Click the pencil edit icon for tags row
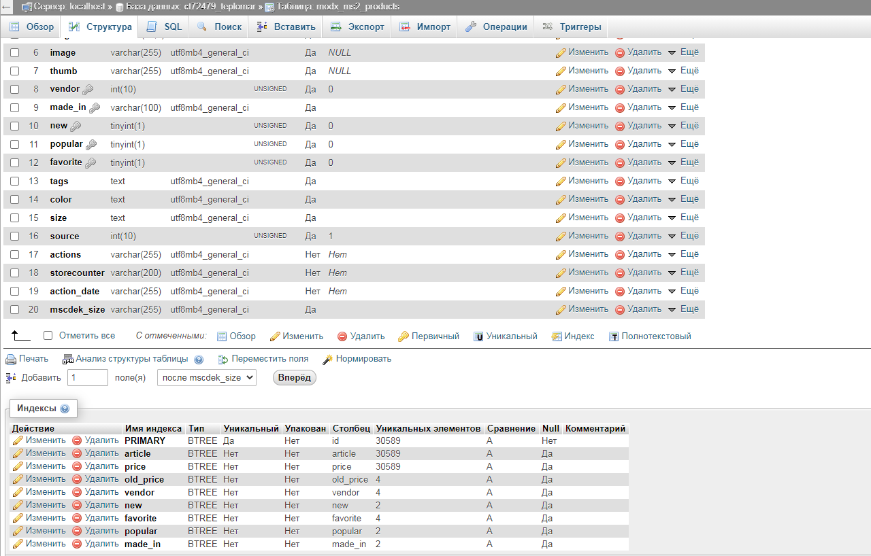Screen dimensions: 871x556 point(561,181)
